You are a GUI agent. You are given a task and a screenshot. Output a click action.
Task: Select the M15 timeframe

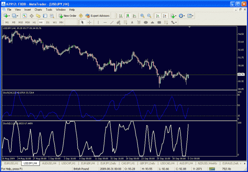[21, 23]
